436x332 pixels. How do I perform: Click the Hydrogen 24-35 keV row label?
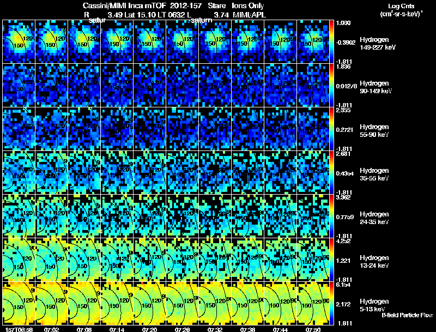(374, 218)
